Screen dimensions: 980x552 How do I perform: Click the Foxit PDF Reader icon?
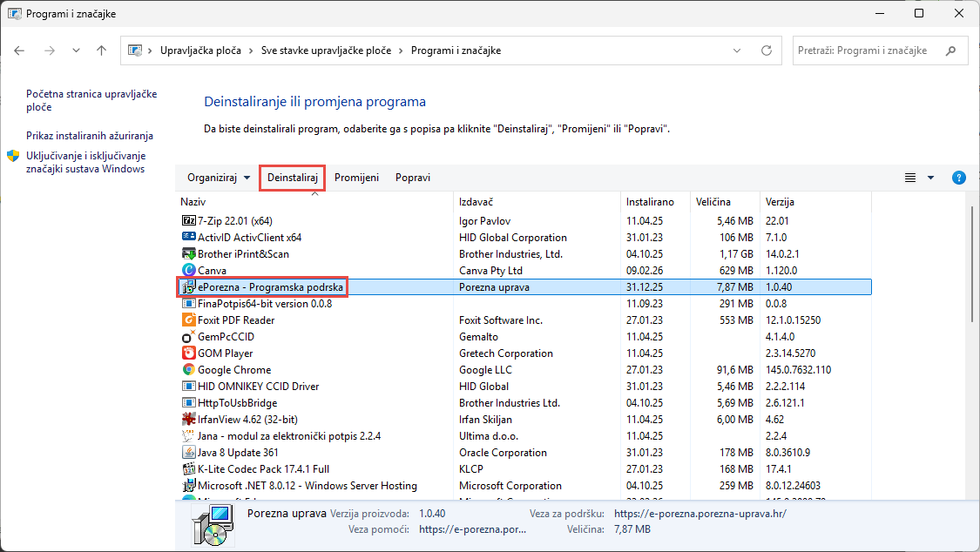(188, 320)
